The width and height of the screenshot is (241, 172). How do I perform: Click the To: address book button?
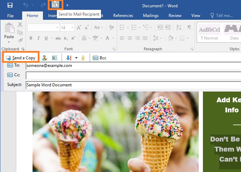[x=14, y=65]
